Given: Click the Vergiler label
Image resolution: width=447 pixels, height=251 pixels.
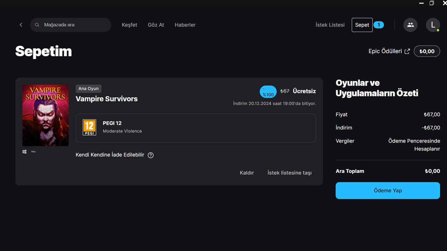Looking at the screenshot, I should tap(345, 141).
